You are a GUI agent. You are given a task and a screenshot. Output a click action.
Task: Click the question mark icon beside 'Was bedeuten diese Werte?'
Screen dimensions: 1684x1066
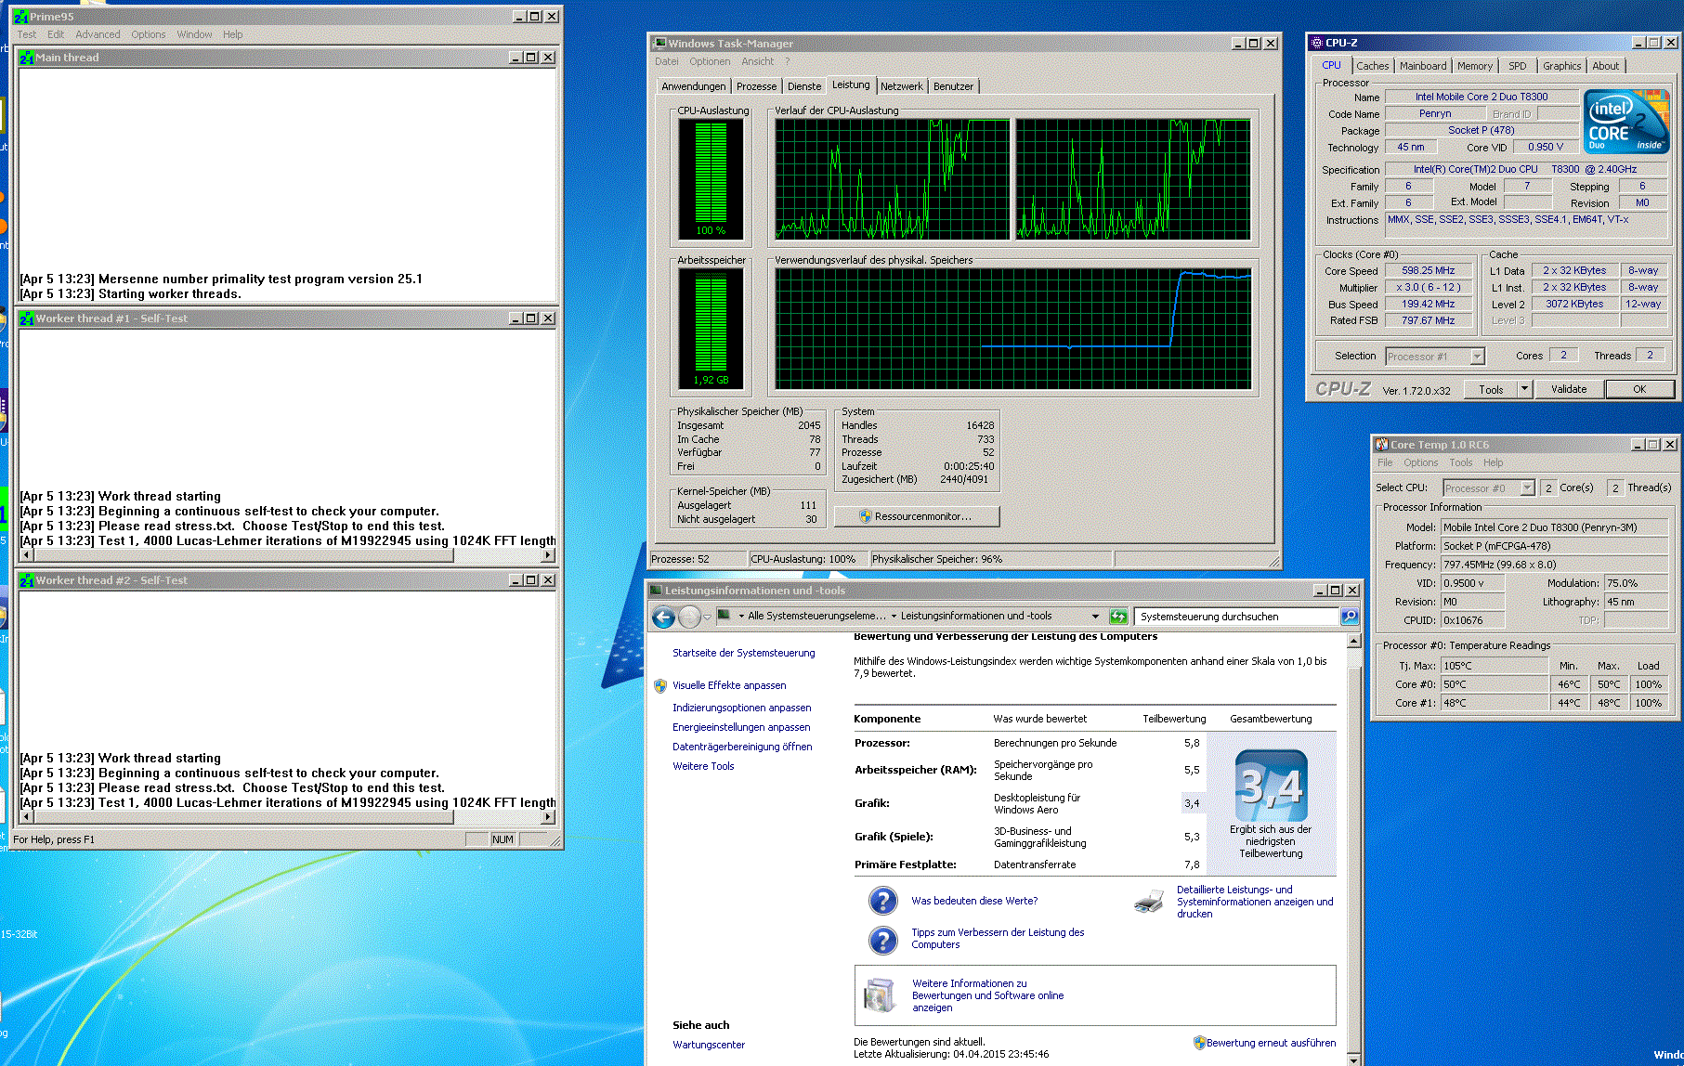882,901
